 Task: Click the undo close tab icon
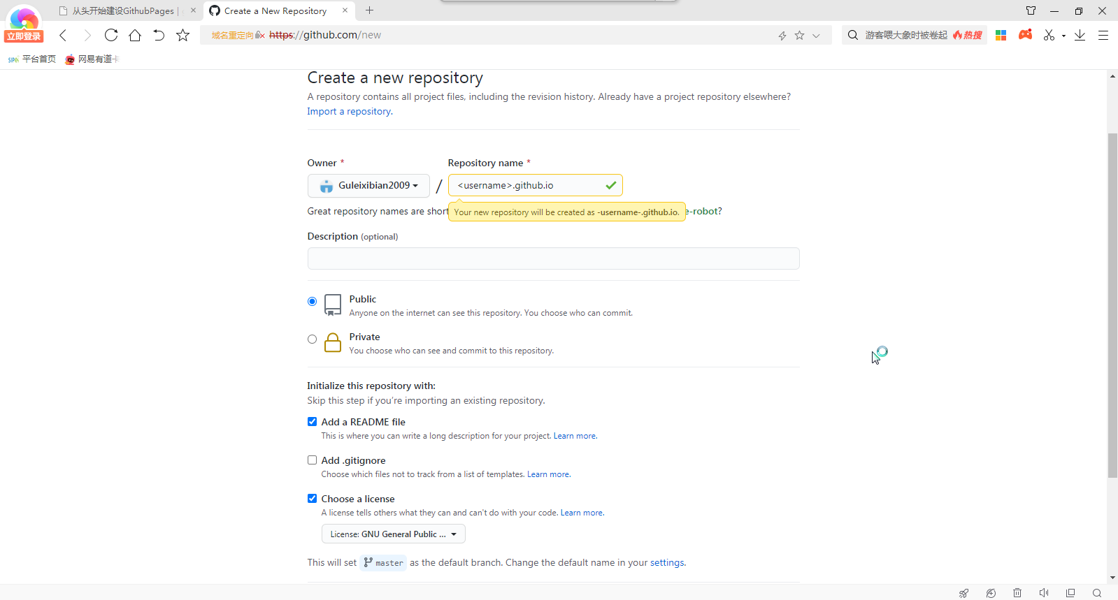point(159,35)
